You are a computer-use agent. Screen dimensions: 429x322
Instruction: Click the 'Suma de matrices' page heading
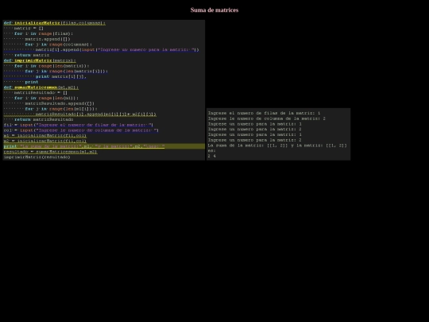pyautogui.click(x=214, y=10)
